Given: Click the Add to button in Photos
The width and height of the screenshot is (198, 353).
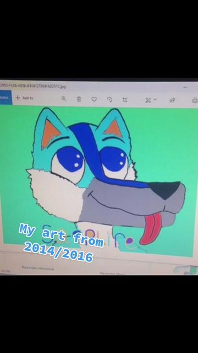Looking at the screenshot, I should coord(24,98).
